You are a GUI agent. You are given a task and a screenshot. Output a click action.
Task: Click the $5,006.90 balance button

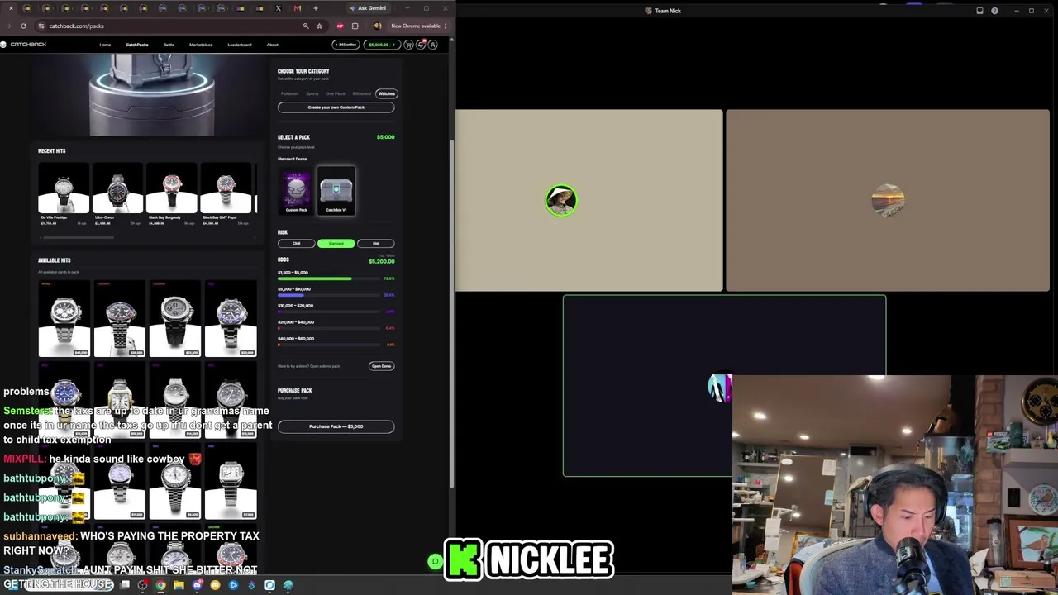(382, 45)
